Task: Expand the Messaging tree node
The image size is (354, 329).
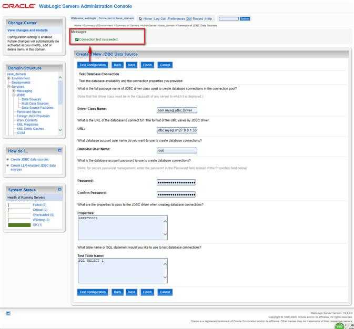Action: tap(14, 91)
